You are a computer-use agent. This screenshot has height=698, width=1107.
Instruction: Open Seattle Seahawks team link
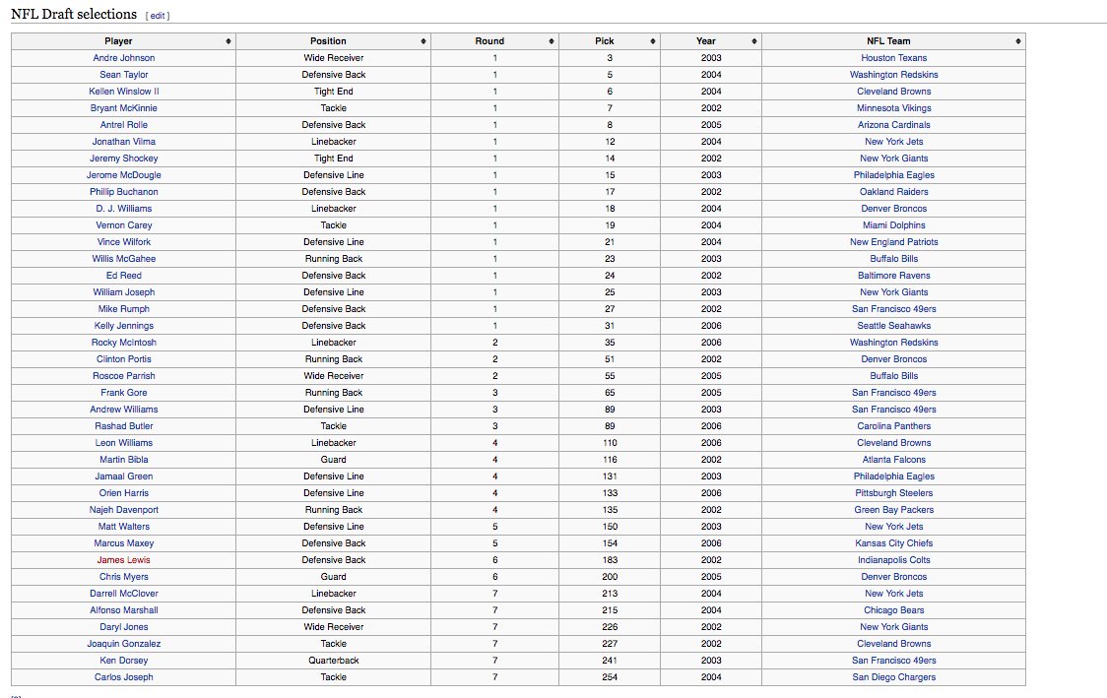894,326
